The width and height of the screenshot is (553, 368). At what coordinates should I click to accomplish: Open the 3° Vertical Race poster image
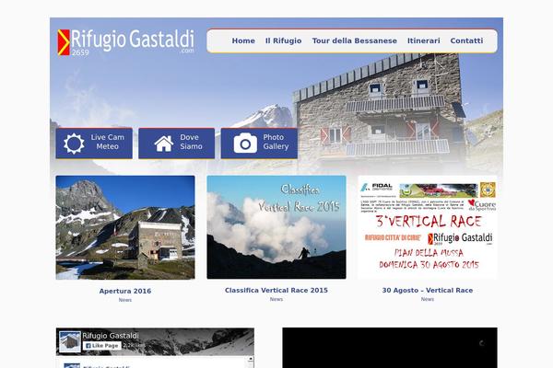pos(428,227)
